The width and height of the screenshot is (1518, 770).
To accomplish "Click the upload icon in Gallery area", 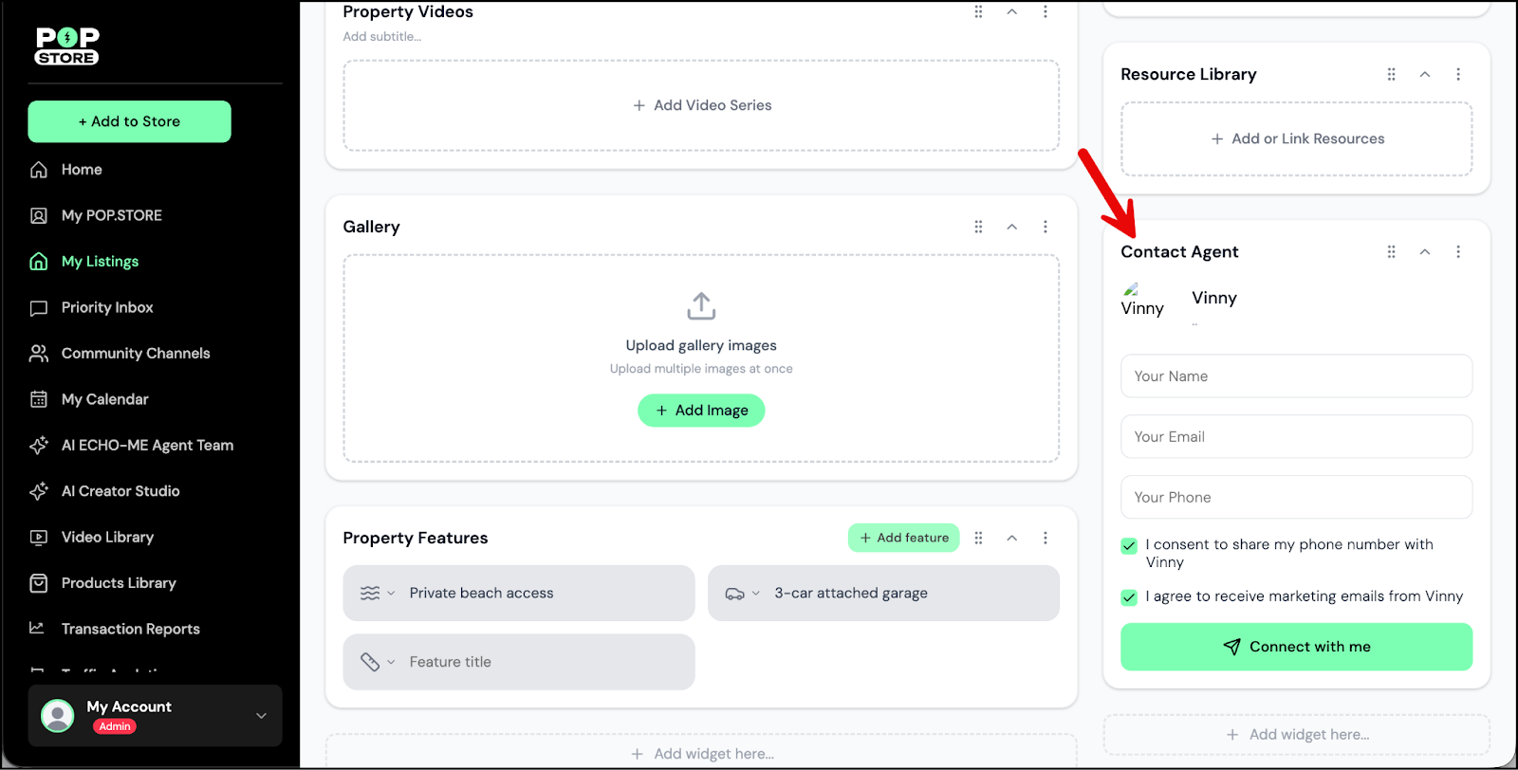I will coord(701,306).
